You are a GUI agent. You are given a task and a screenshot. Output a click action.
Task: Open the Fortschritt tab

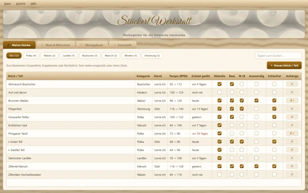123,45
